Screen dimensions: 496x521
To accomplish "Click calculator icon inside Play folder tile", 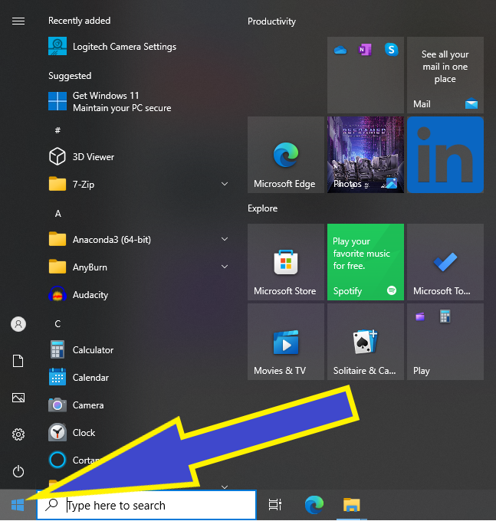I will (445, 316).
